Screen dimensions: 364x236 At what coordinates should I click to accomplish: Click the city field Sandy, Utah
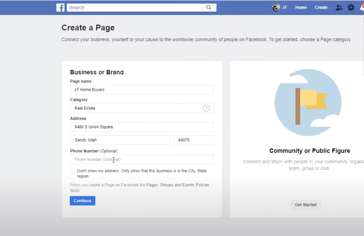point(120,140)
